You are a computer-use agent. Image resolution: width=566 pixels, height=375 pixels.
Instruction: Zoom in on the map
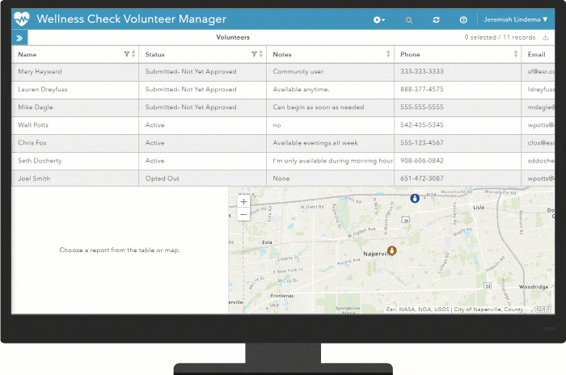243,202
